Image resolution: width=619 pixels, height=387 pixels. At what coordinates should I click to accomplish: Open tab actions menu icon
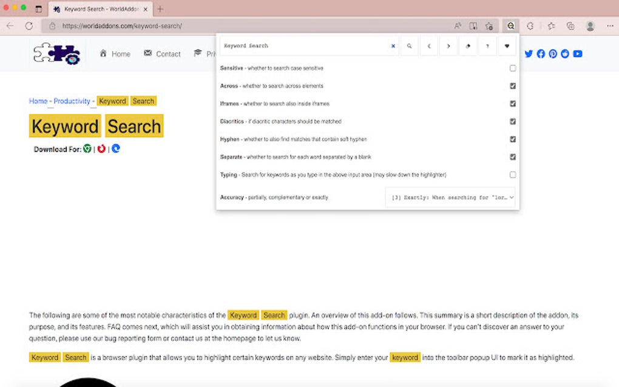(x=38, y=8)
